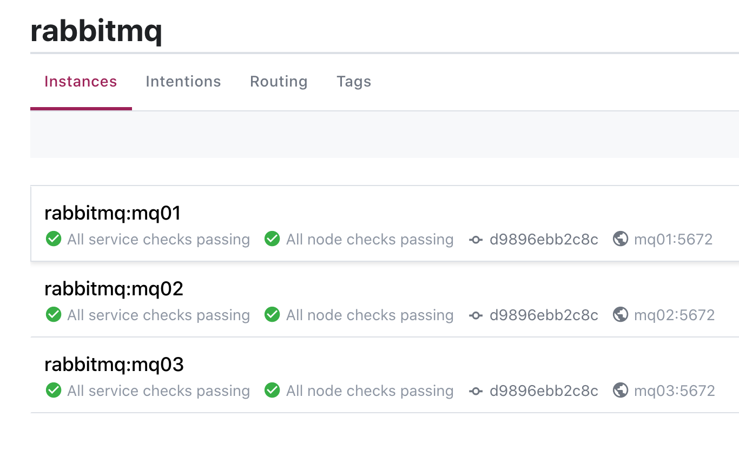The width and height of the screenshot is (739, 450).
Task: Click the node checks green checkmark for mq02
Action: 272,314
